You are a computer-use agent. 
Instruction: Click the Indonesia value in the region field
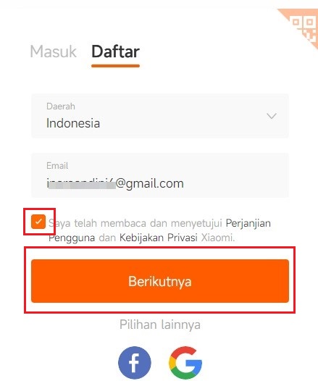click(73, 123)
